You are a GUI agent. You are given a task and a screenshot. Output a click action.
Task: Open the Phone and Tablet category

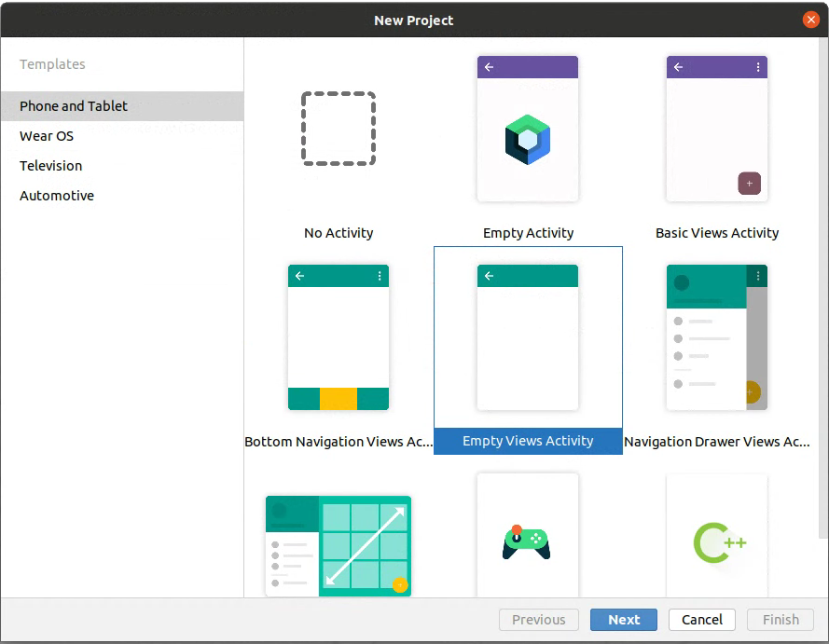(74, 106)
